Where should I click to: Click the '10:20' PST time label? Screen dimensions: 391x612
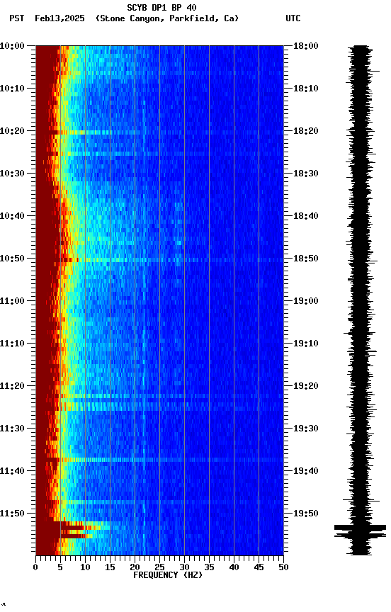pos(12,131)
